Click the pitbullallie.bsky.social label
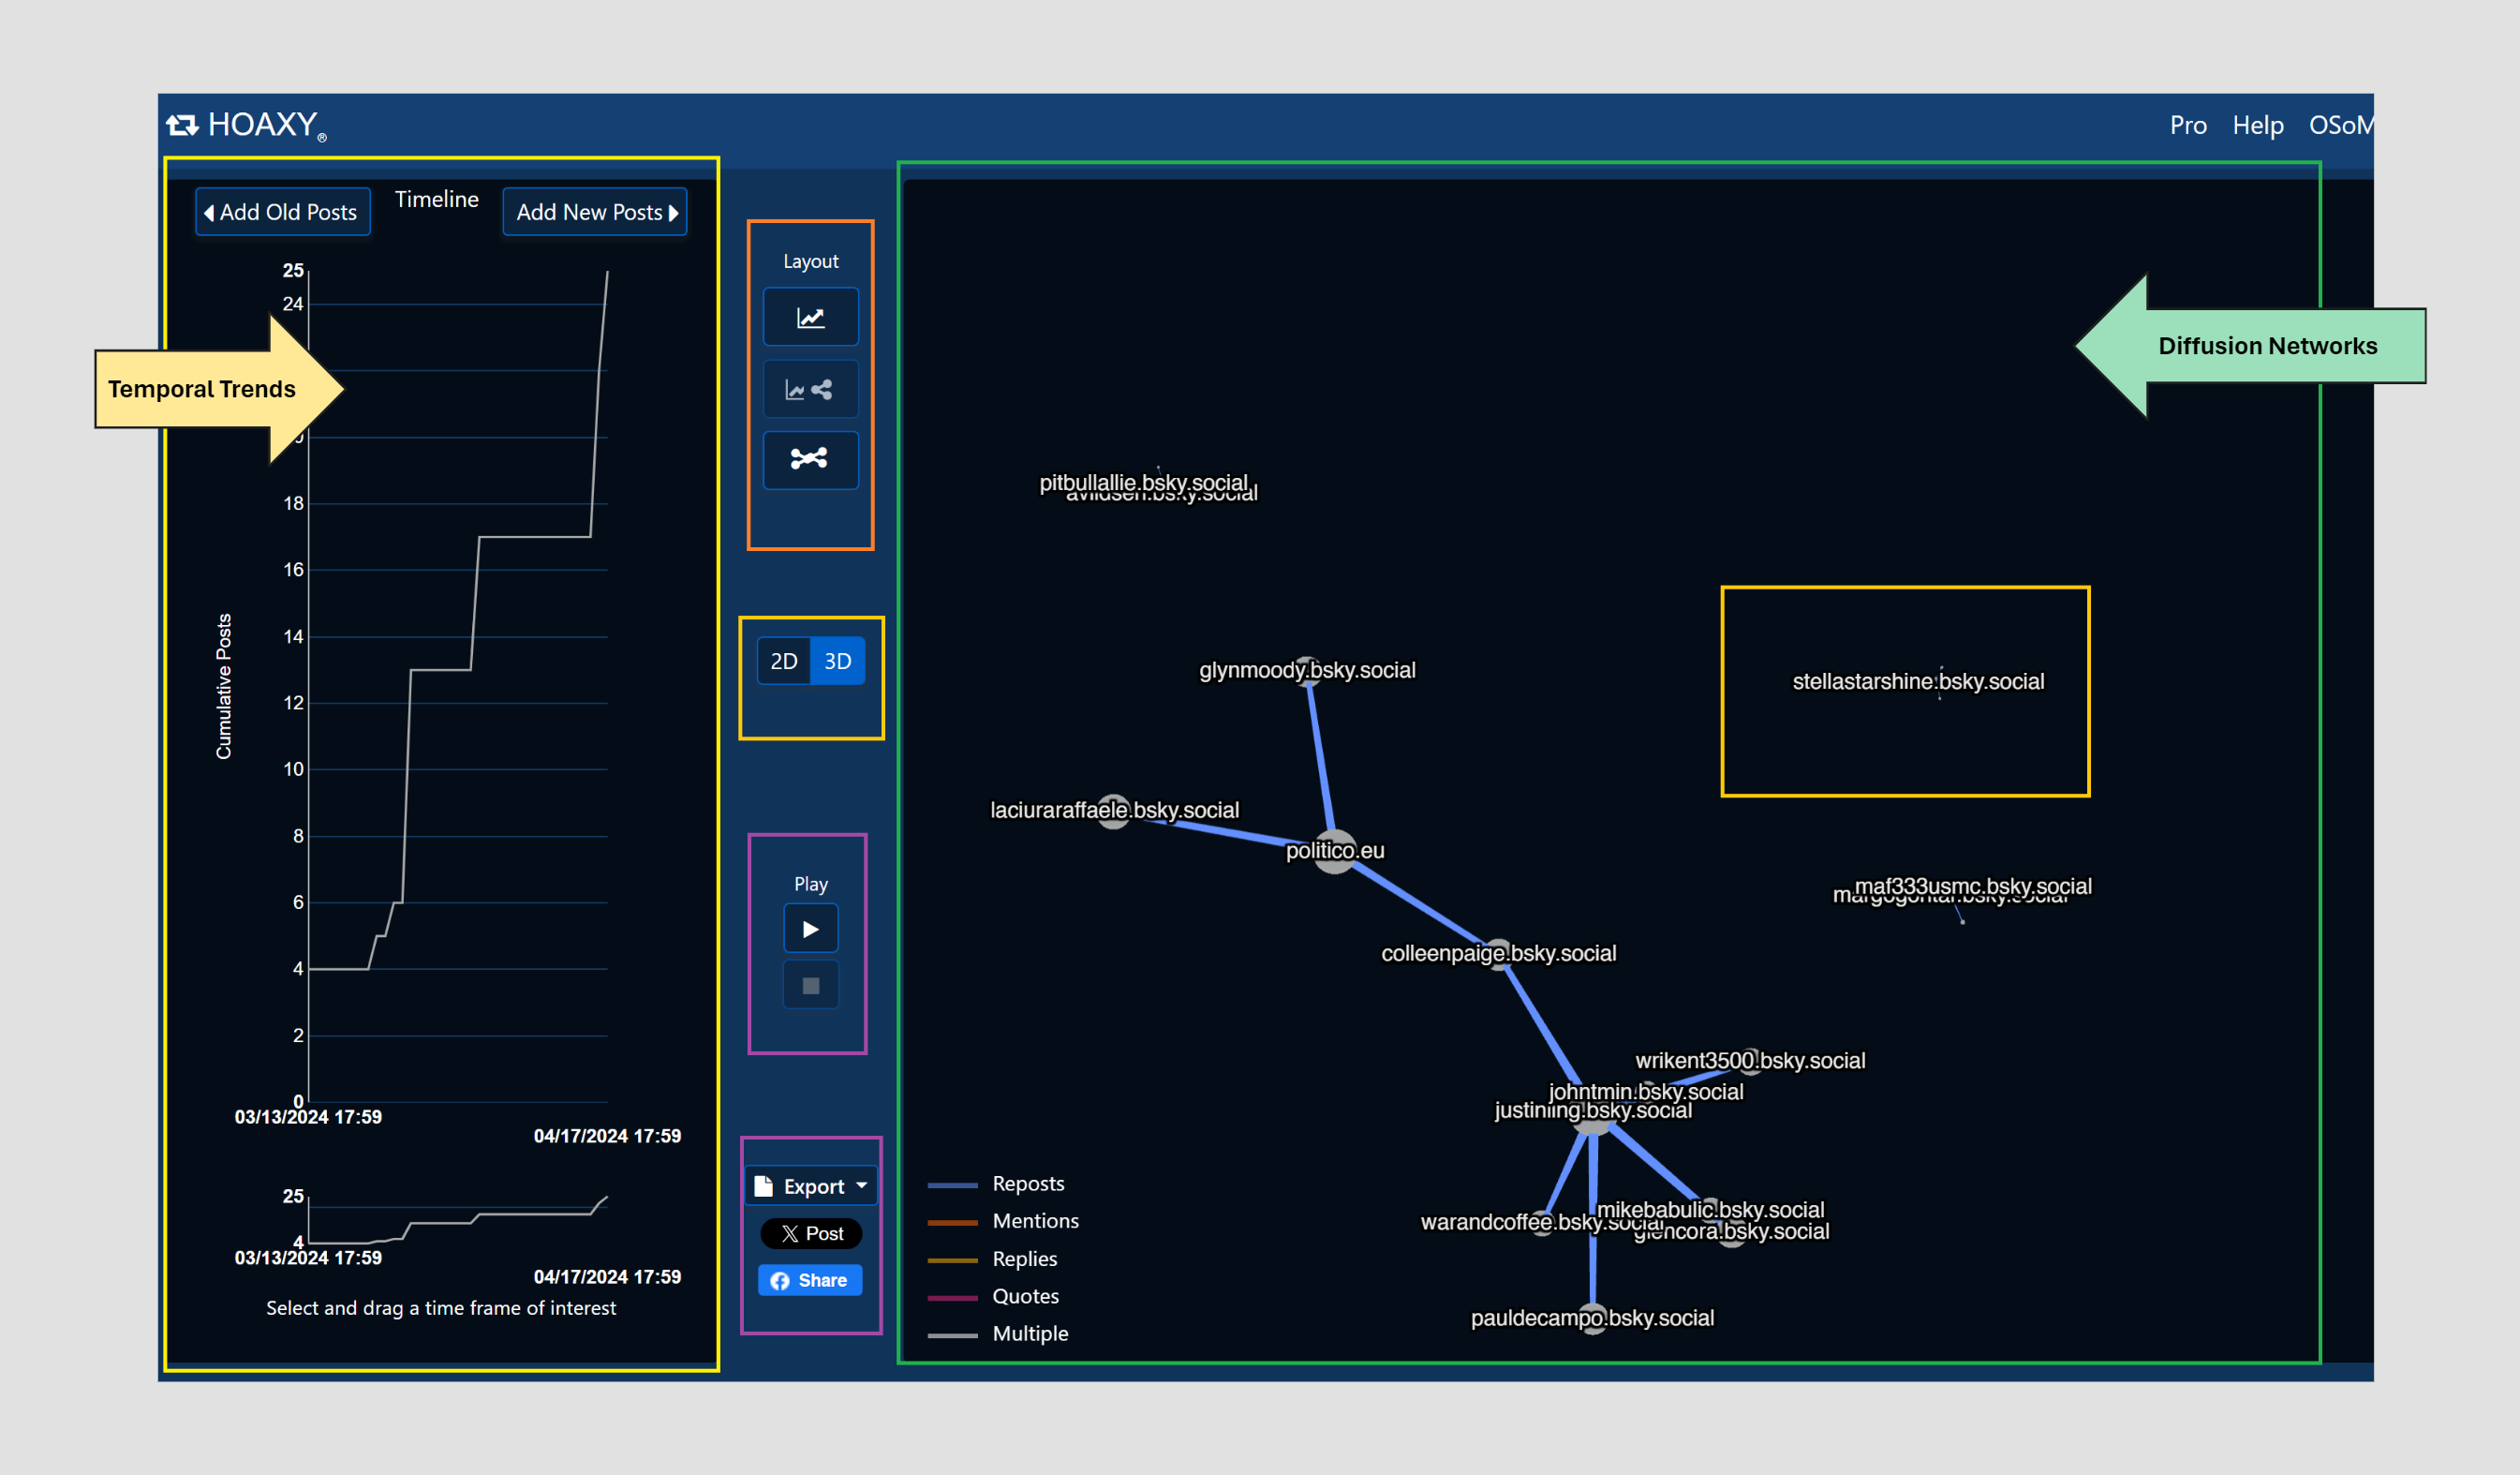This screenshot has height=1475, width=2520. 1143,482
